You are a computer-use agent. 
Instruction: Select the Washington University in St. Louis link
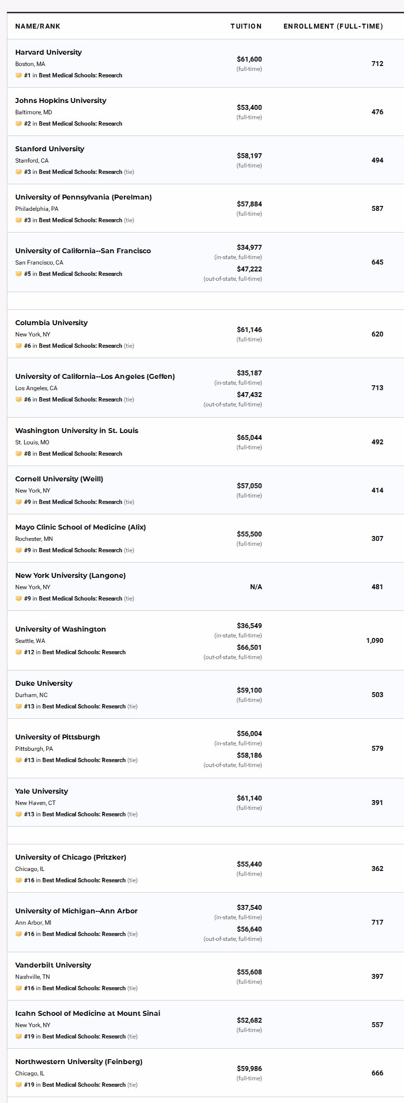pyautogui.click(x=77, y=431)
